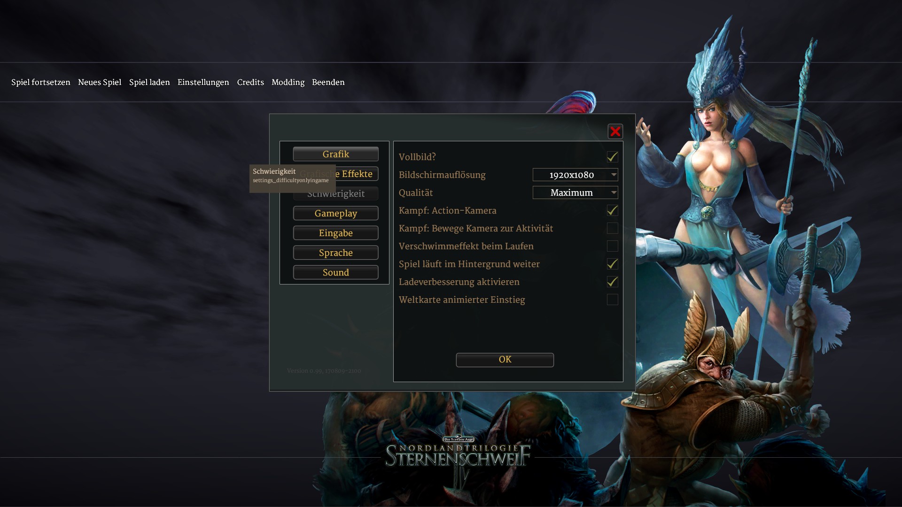
Task: Click the Bildschirmauflösung label text
Action: 442,175
